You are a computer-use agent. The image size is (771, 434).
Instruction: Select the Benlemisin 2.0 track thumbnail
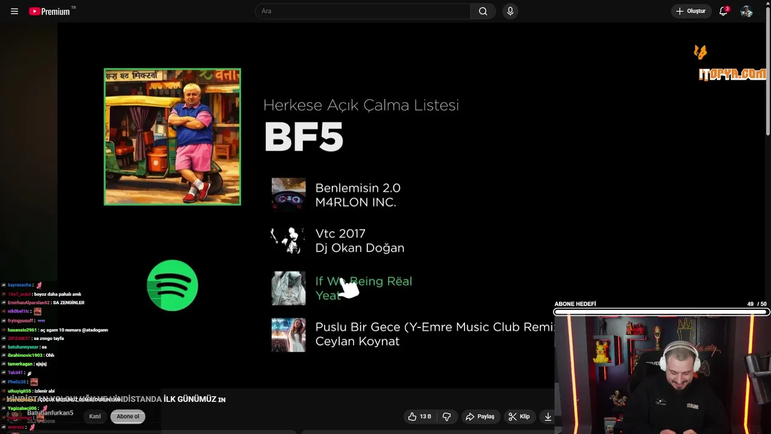pyautogui.click(x=289, y=195)
